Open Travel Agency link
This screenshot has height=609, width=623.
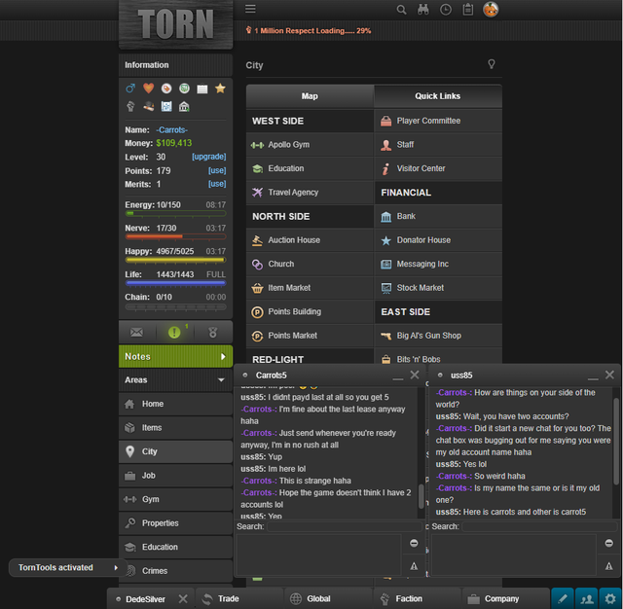click(x=310, y=193)
